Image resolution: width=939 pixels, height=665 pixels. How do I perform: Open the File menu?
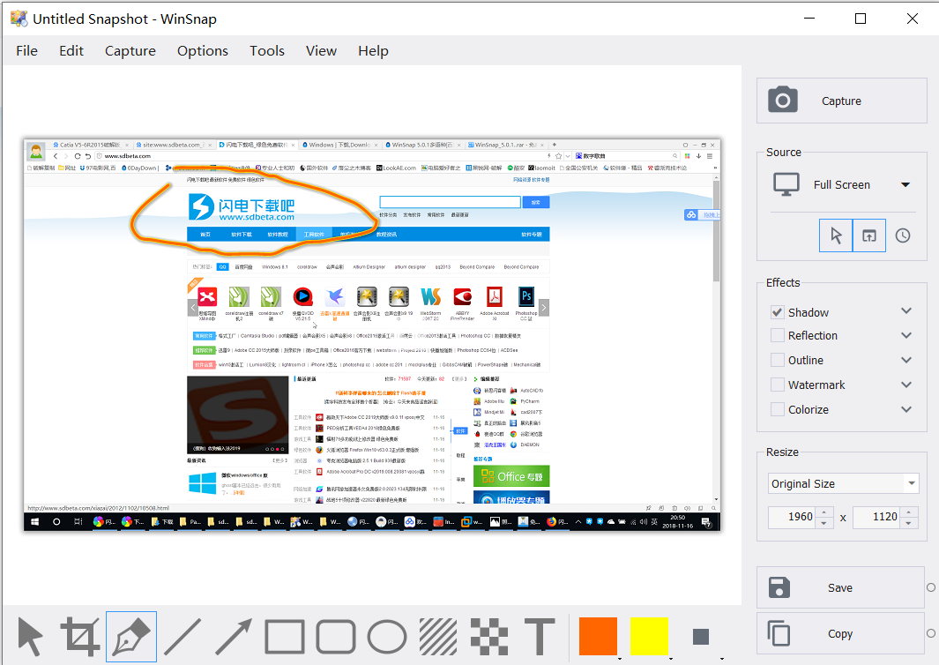pyautogui.click(x=27, y=51)
